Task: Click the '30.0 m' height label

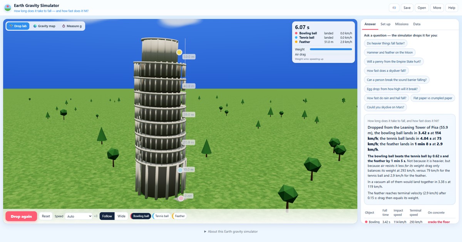Action: [188, 115]
